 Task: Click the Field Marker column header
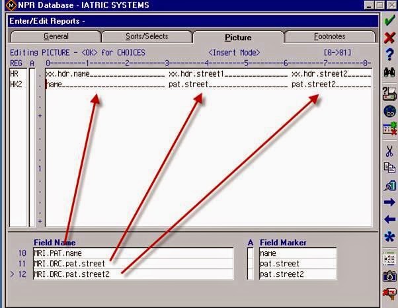283,243
